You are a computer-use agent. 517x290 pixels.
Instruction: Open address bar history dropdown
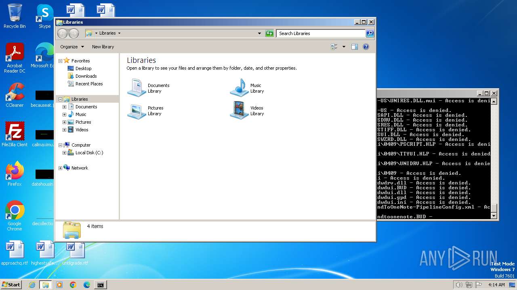point(259,33)
